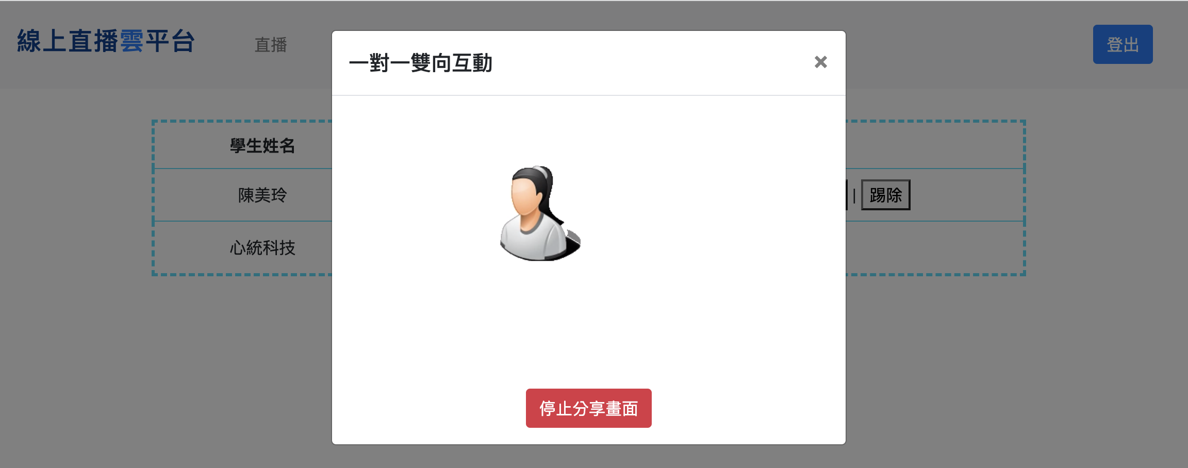Click the dimmed navbar area left of 登出
The width and height of the screenshot is (1188, 468).
[x=969, y=44]
